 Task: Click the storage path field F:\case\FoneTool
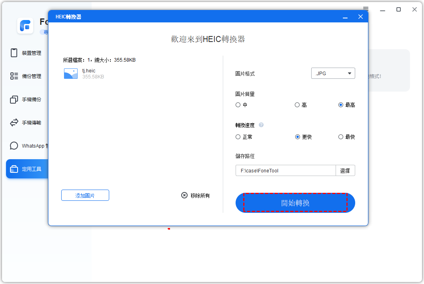(x=285, y=170)
